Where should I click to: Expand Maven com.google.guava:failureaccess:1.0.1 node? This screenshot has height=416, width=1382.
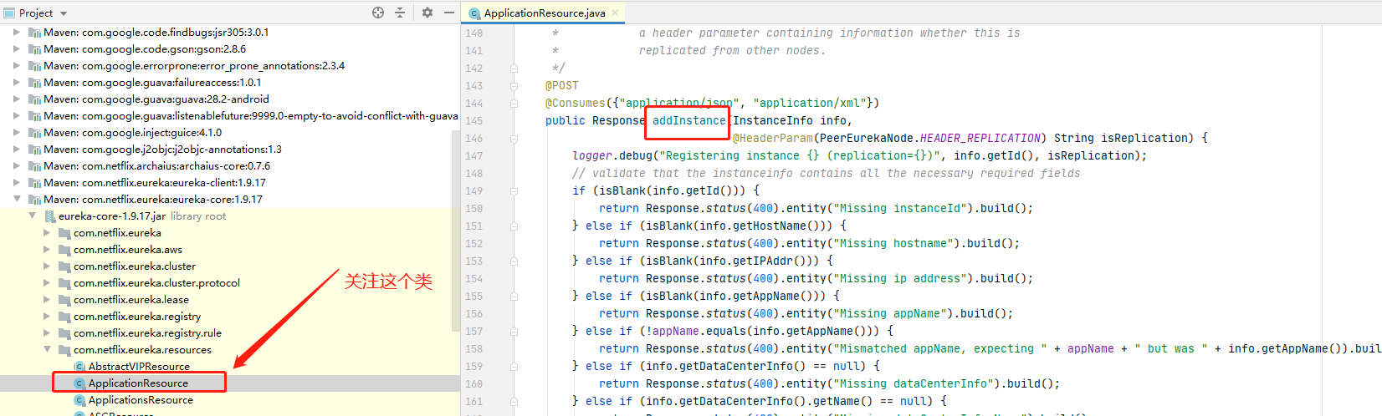click(17, 83)
